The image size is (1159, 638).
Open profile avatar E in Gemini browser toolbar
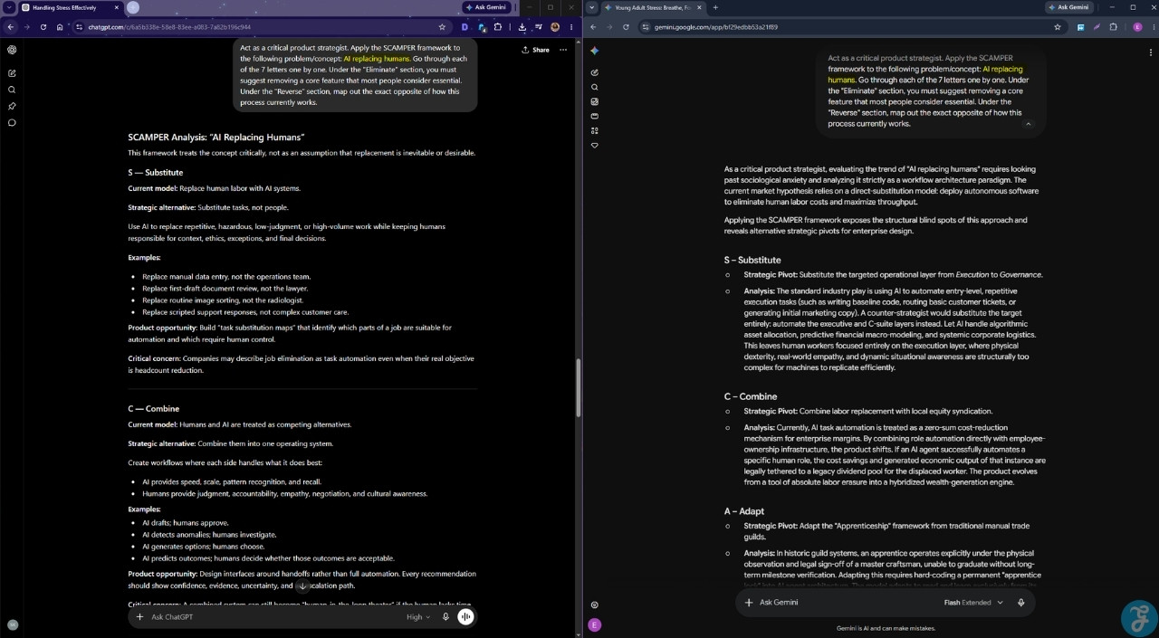tap(1137, 27)
